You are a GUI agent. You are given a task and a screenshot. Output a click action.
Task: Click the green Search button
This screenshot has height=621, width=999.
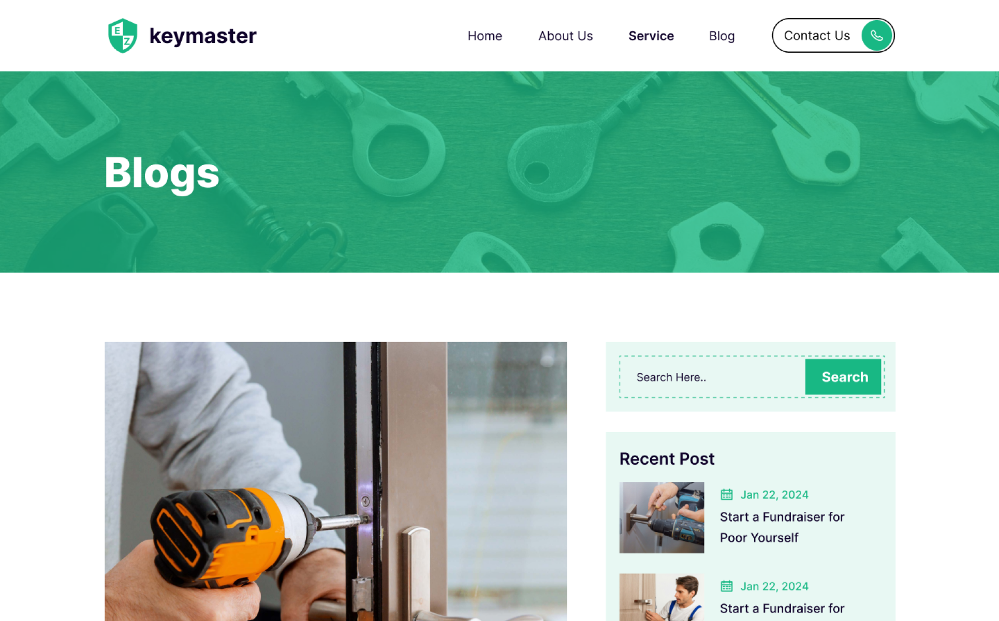843,377
